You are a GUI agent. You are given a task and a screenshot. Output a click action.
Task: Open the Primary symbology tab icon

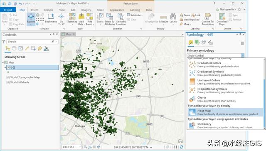pyautogui.click(x=191, y=42)
